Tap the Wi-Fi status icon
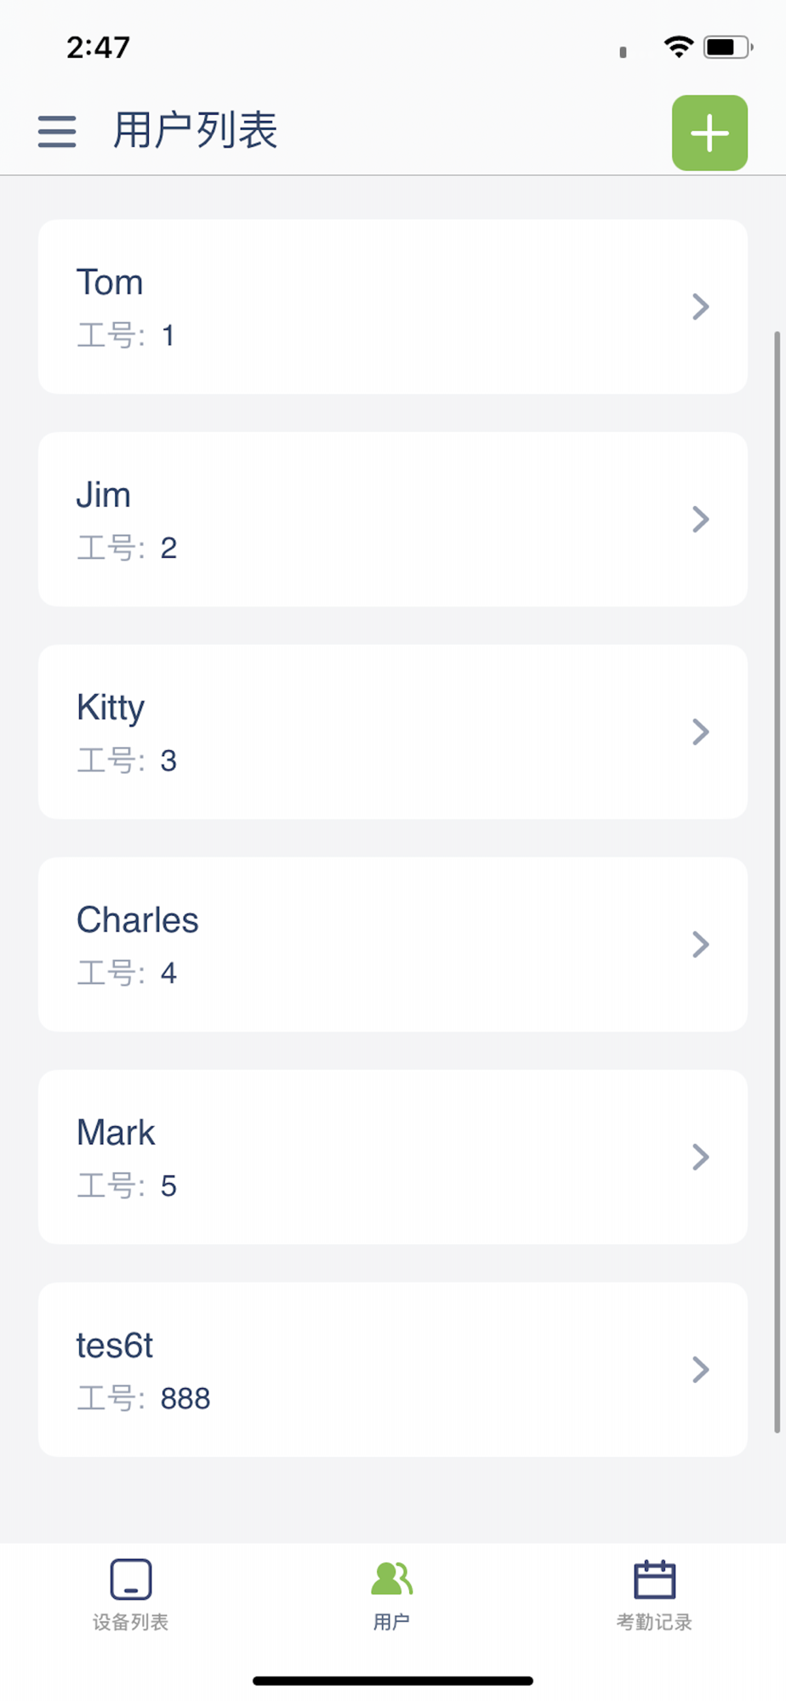This screenshot has width=786, height=1701. pos(678,47)
